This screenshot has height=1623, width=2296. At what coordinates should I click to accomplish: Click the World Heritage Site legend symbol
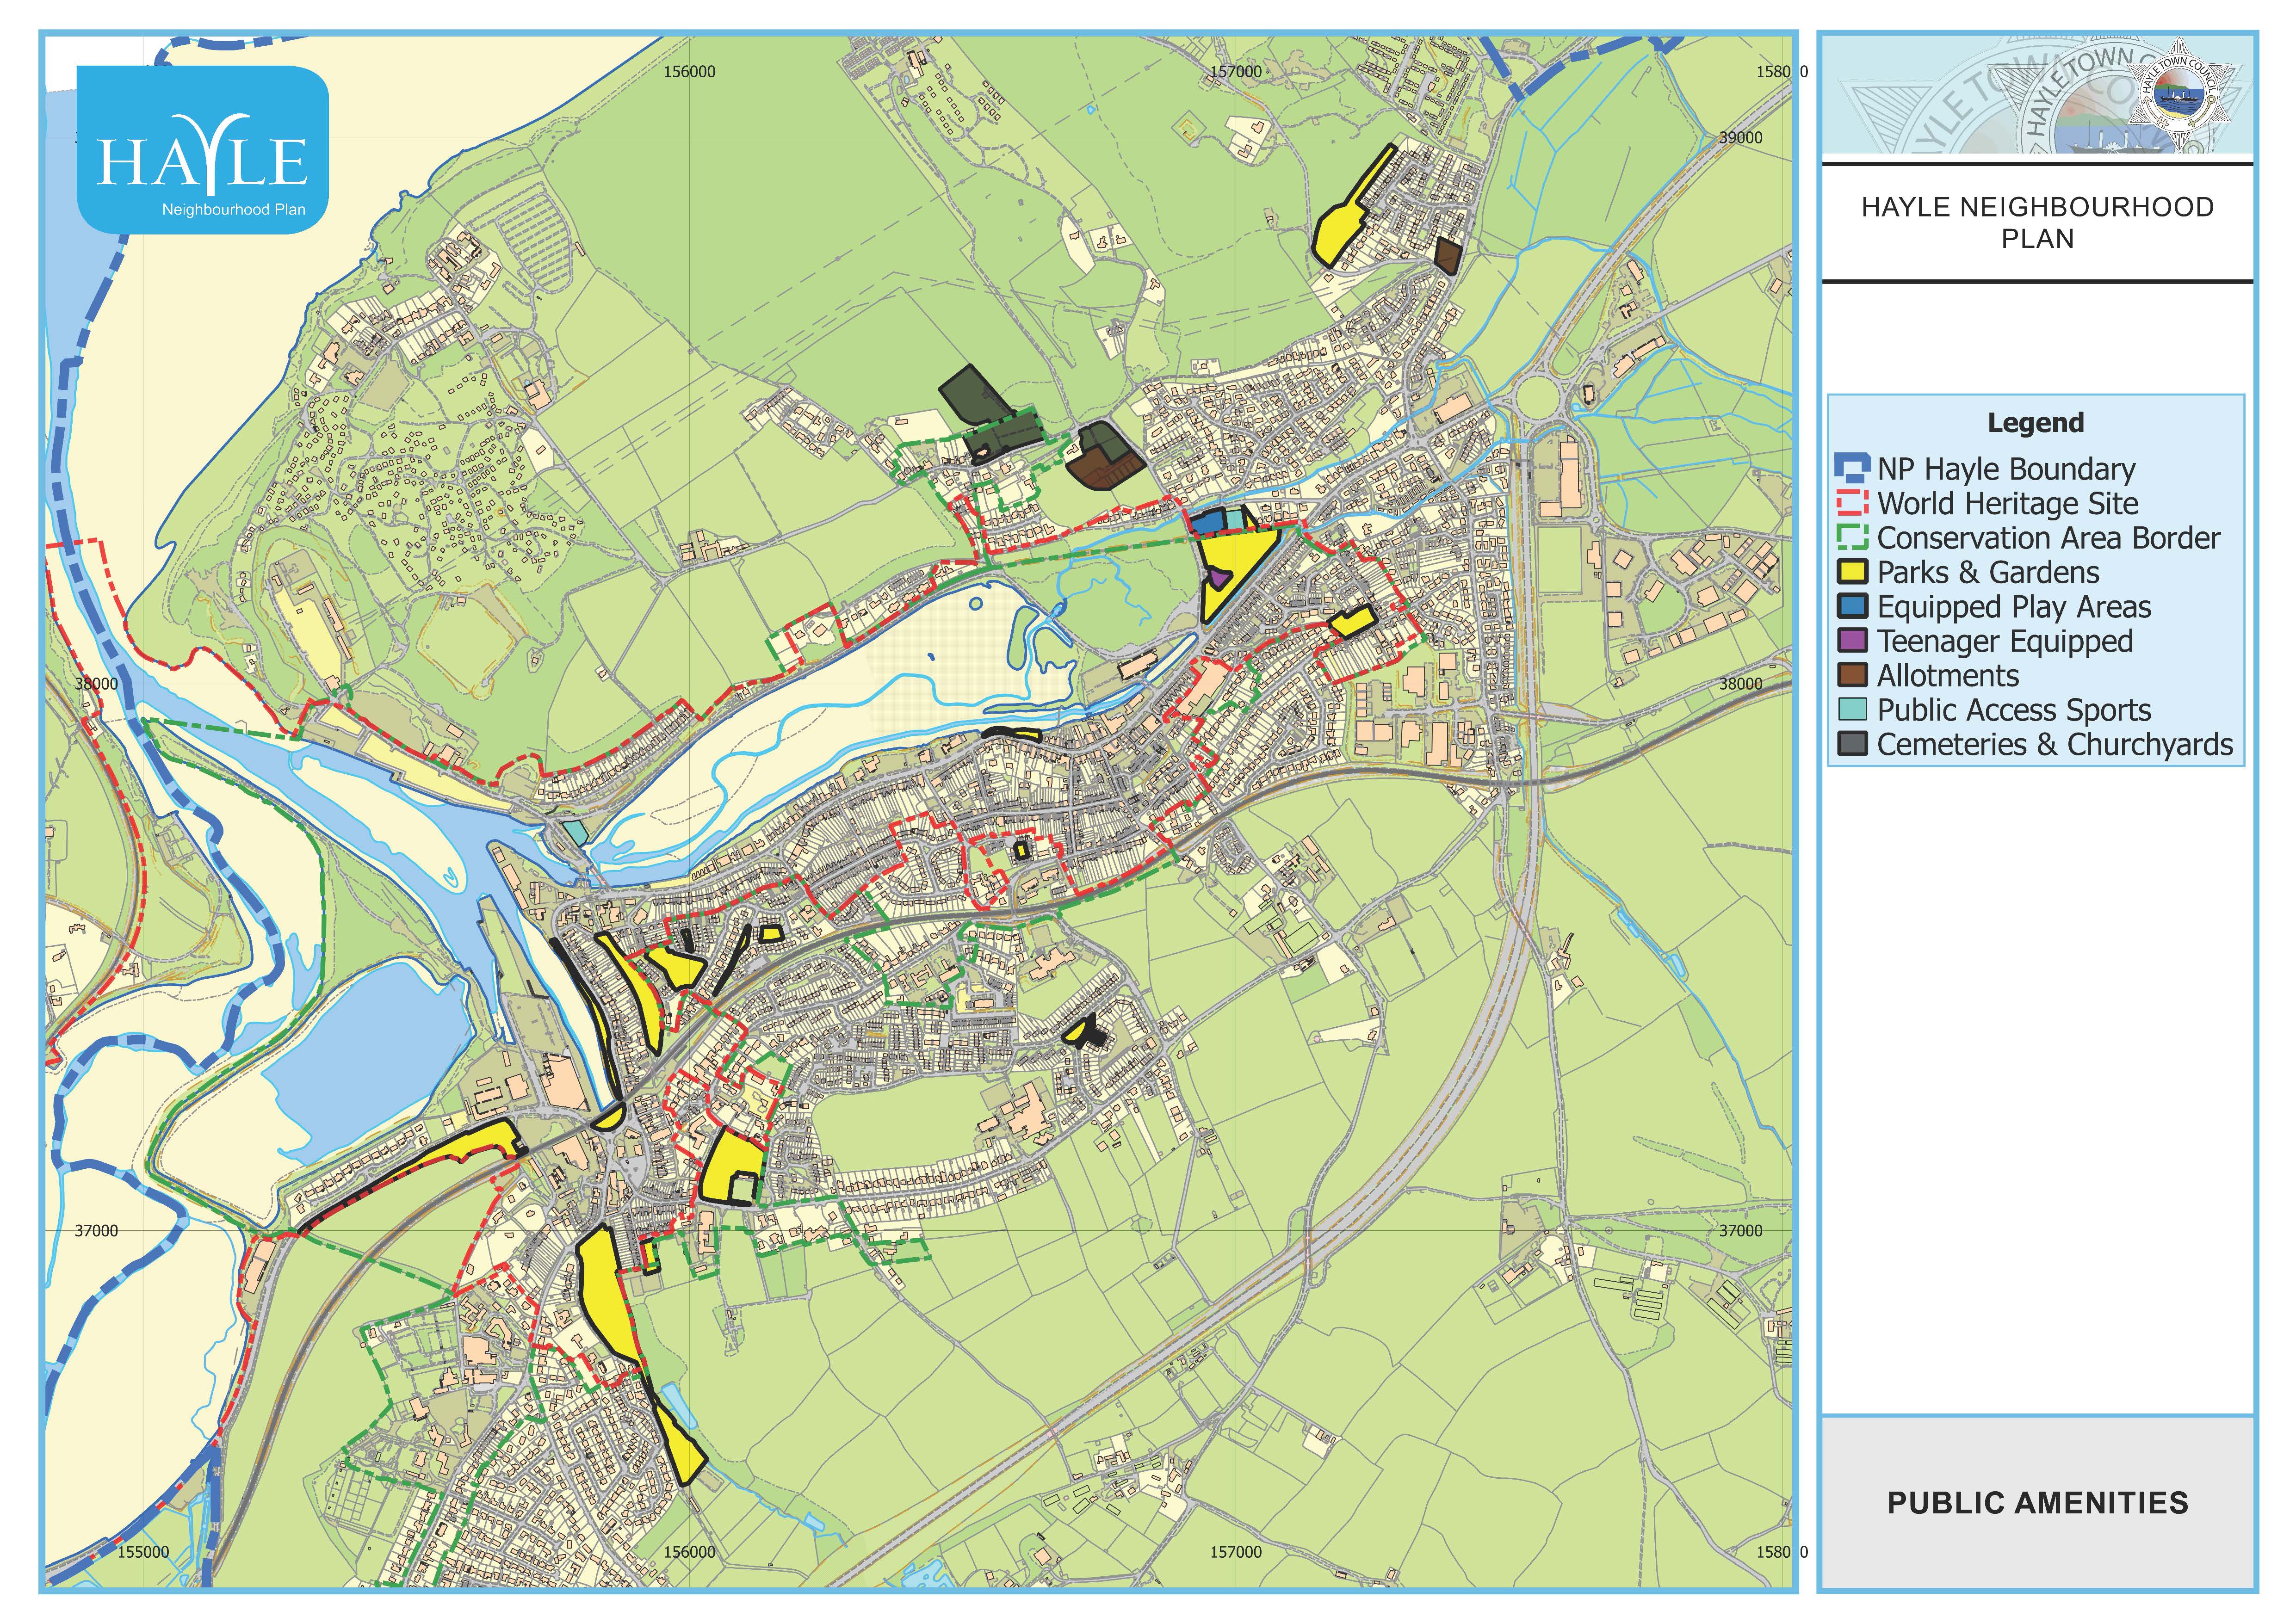tap(1852, 503)
